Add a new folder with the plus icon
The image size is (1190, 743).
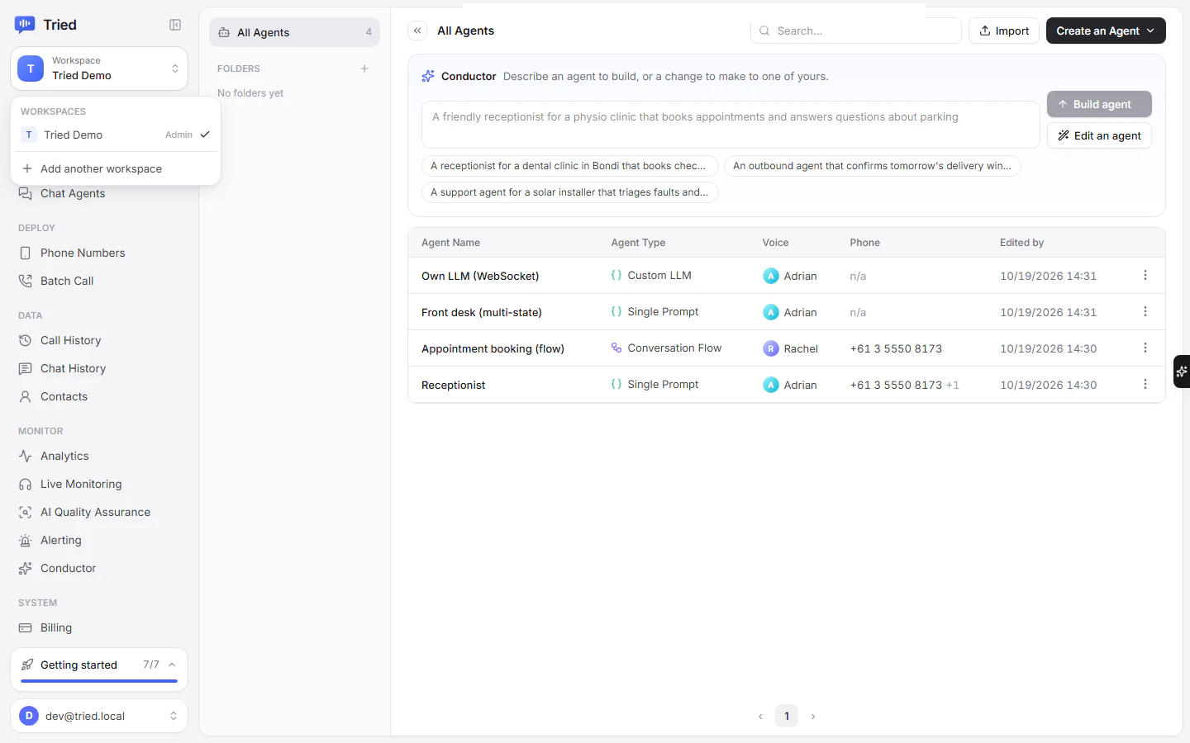pos(364,69)
